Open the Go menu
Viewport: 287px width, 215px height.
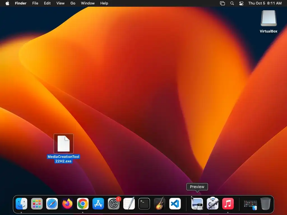tap(73, 3)
